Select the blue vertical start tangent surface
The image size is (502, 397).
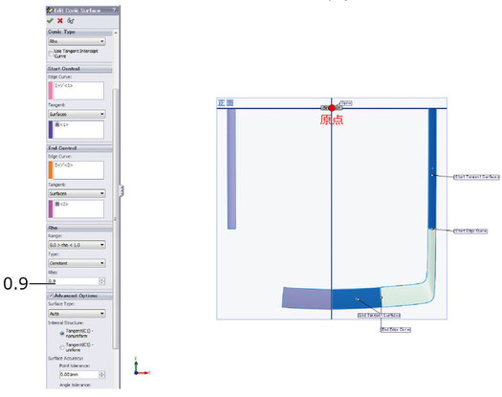click(432, 168)
